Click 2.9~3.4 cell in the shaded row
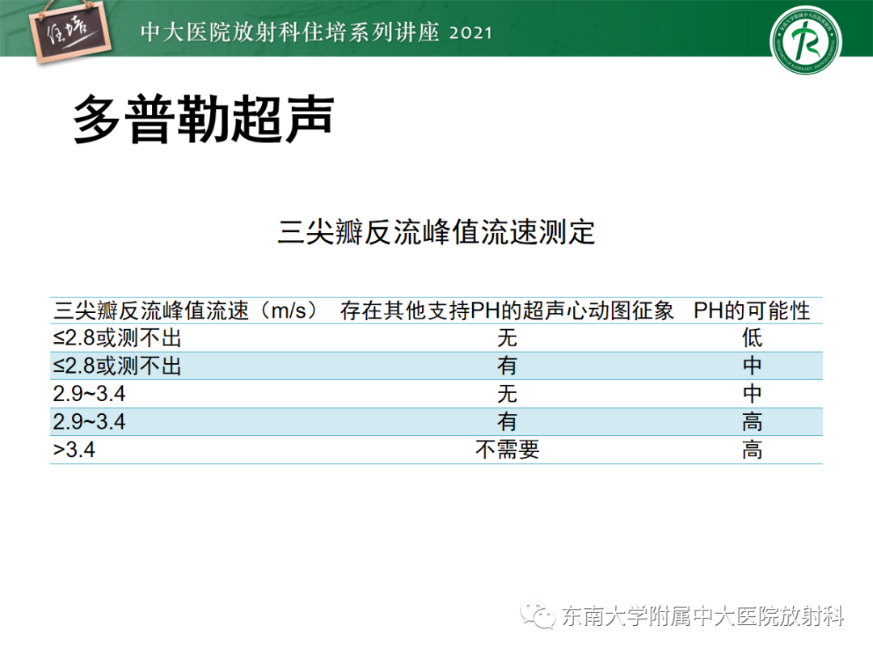Image resolution: width=873 pixels, height=655 pixels. pos(89,421)
